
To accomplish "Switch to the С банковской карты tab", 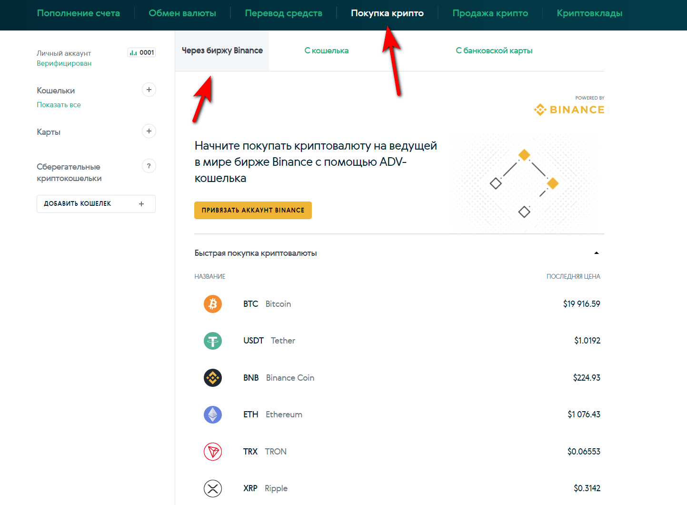I will tap(494, 50).
